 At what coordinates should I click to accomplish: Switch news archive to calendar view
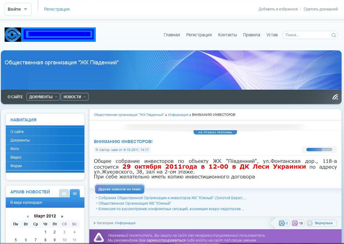(75, 193)
